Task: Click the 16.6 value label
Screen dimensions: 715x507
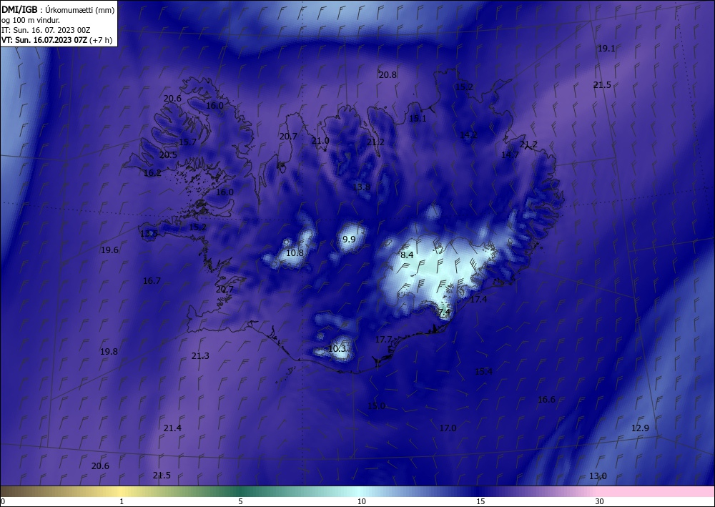Action: click(x=547, y=400)
